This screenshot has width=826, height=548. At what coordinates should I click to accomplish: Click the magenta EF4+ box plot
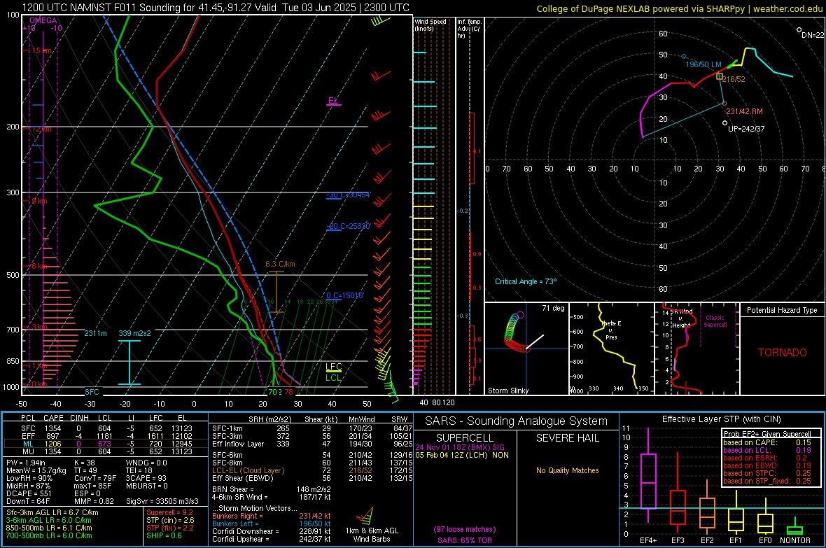click(x=648, y=475)
